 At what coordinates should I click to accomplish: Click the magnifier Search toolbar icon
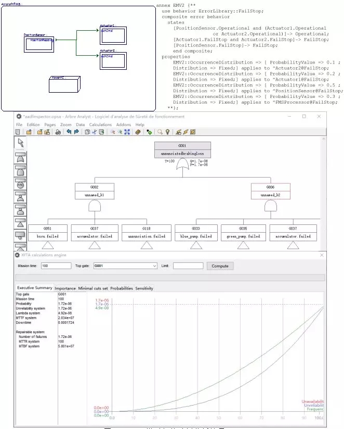pyautogui.click(x=160, y=132)
